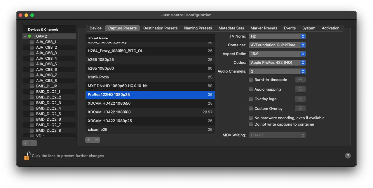Open Audio mapping options ellipsis button

300,89
